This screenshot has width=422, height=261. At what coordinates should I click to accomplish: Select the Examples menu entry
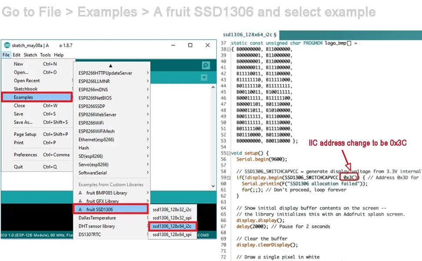point(37,97)
